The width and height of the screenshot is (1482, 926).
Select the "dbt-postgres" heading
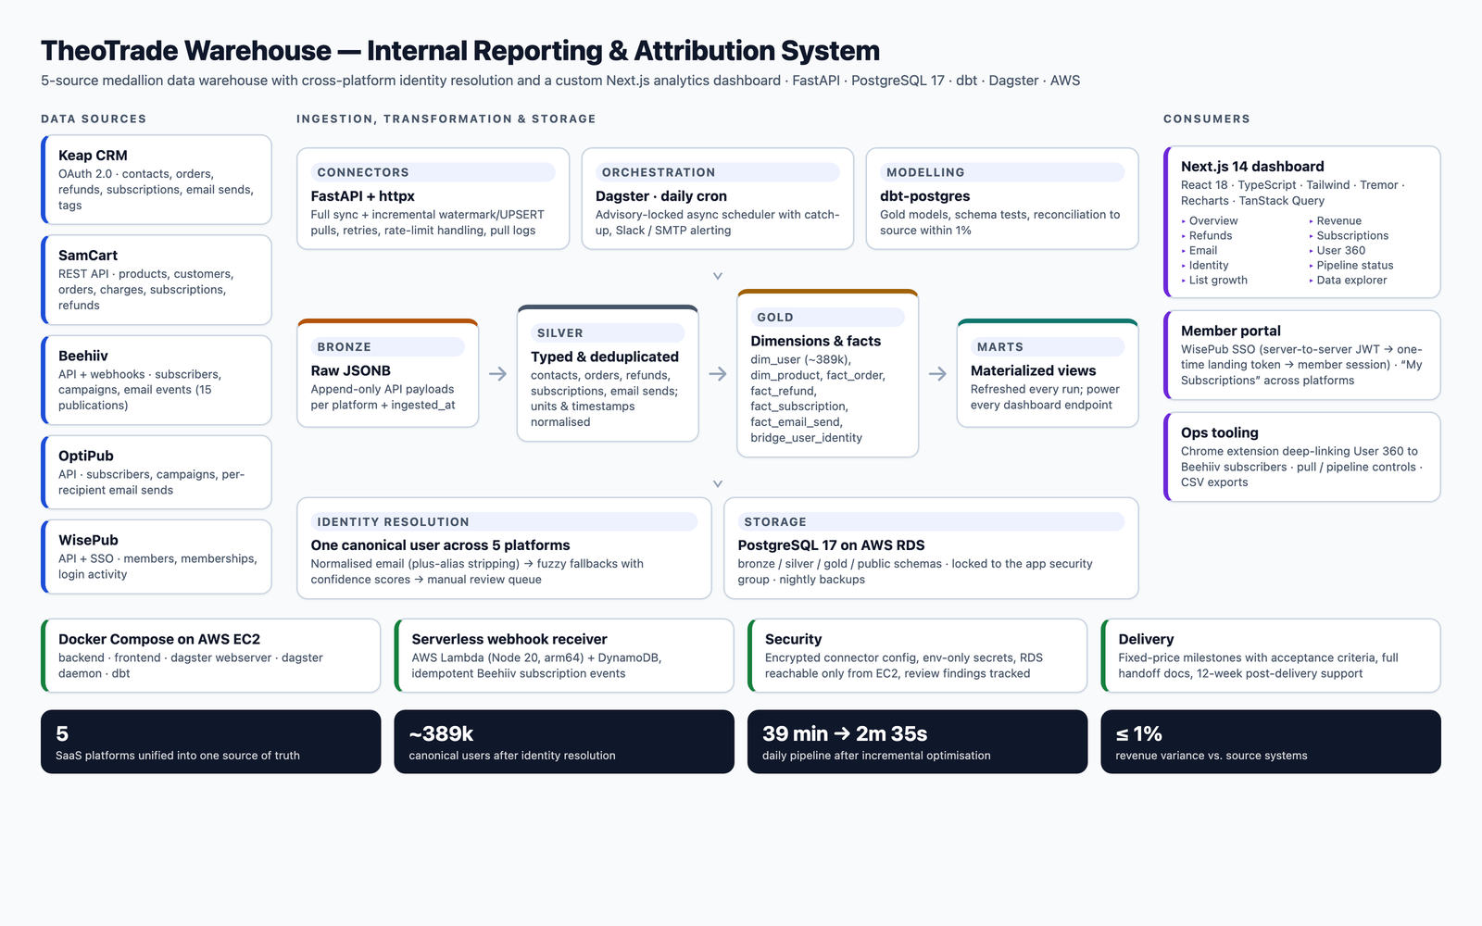925,196
